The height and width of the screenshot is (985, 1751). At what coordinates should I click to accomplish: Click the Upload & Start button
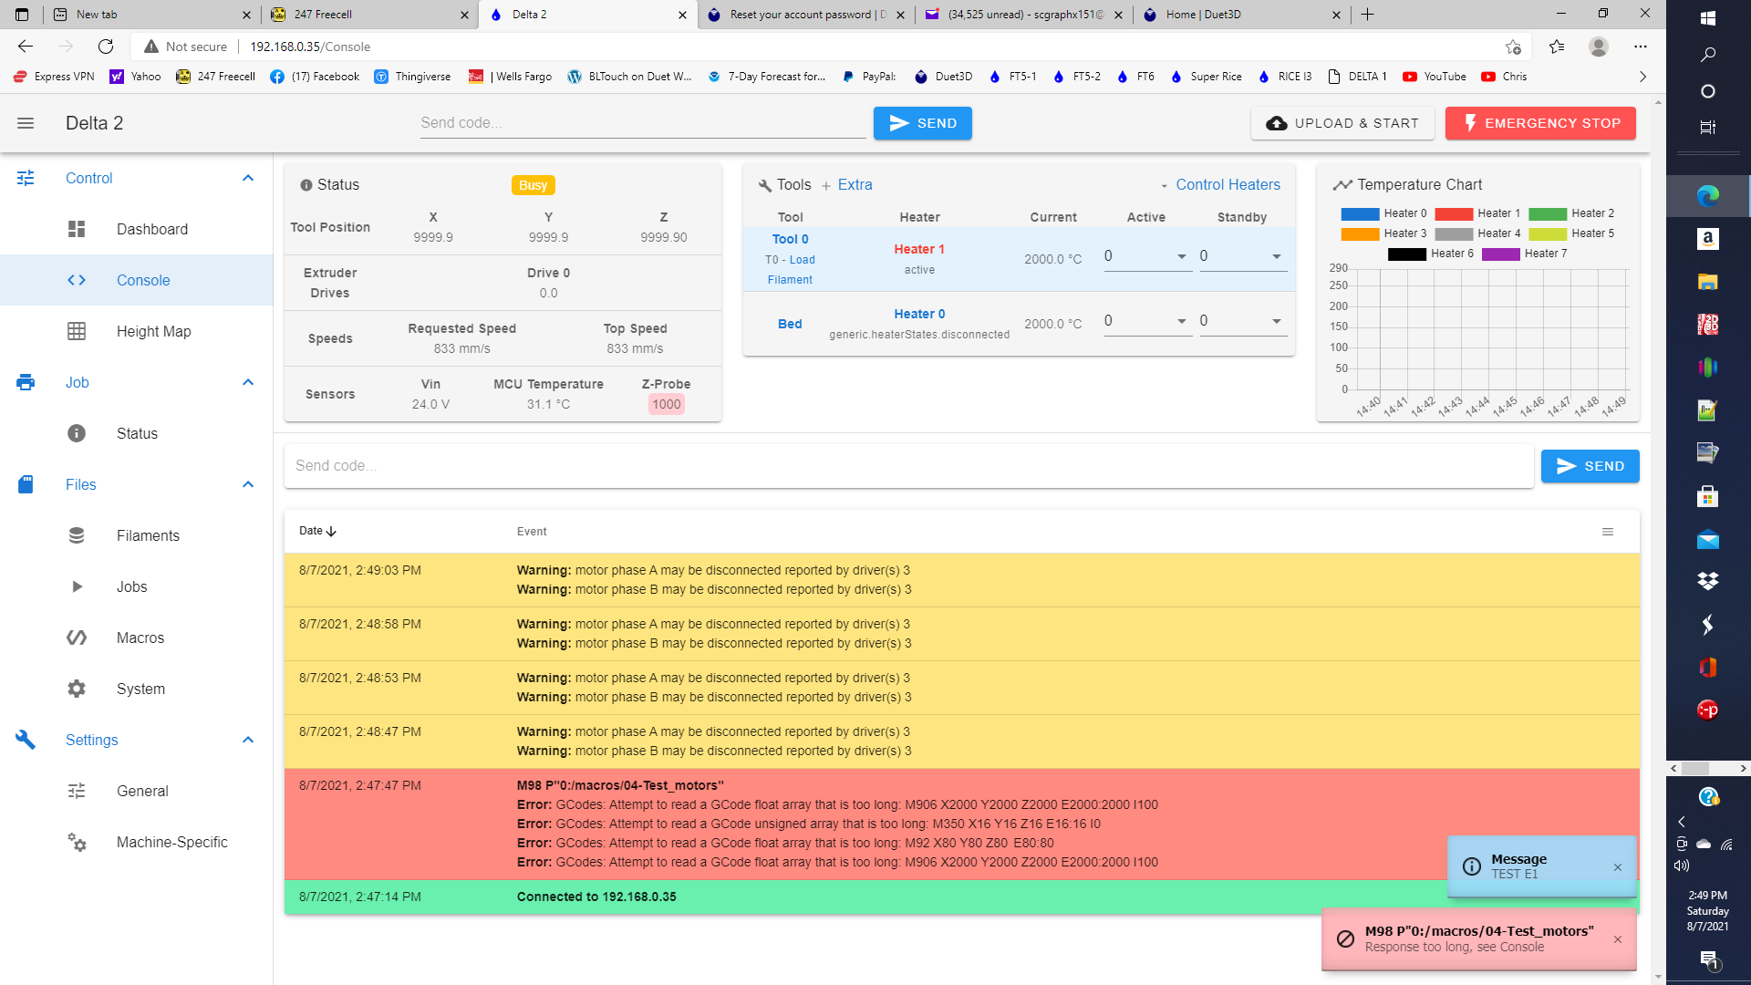tap(1342, 123)
